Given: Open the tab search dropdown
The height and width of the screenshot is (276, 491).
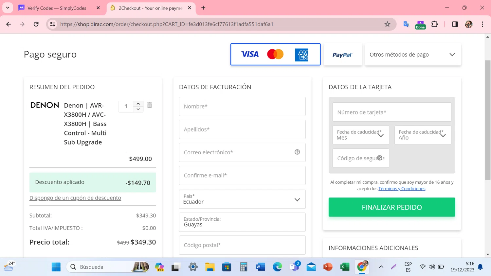Looking at the screenshot, I should [8, 8].
